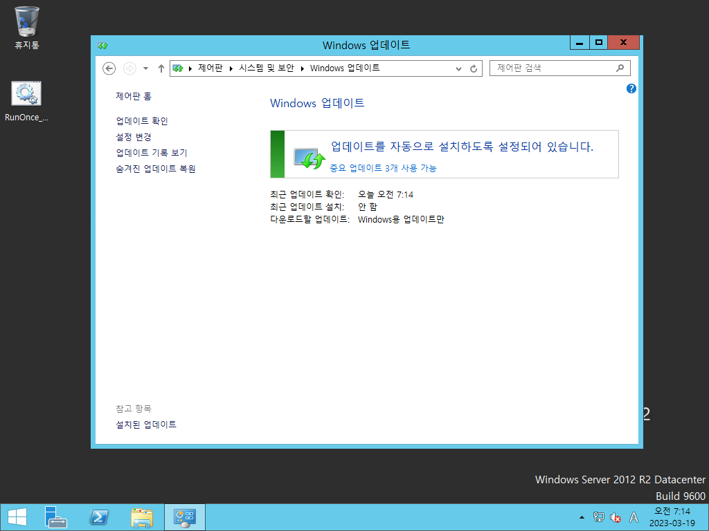Open the 휴지통 desktop icon
709x531 pixels.
[x=27, y=28]
